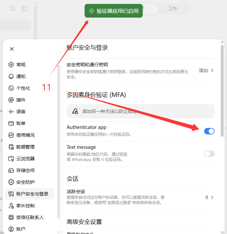Click the 受信任联系人 lifebuoy icon

coord(11,217)
